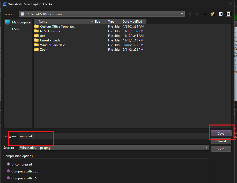The width and height of the screenshot is (237, 183).
Task: Click the Forward navigation arrow
Action: 197,14
